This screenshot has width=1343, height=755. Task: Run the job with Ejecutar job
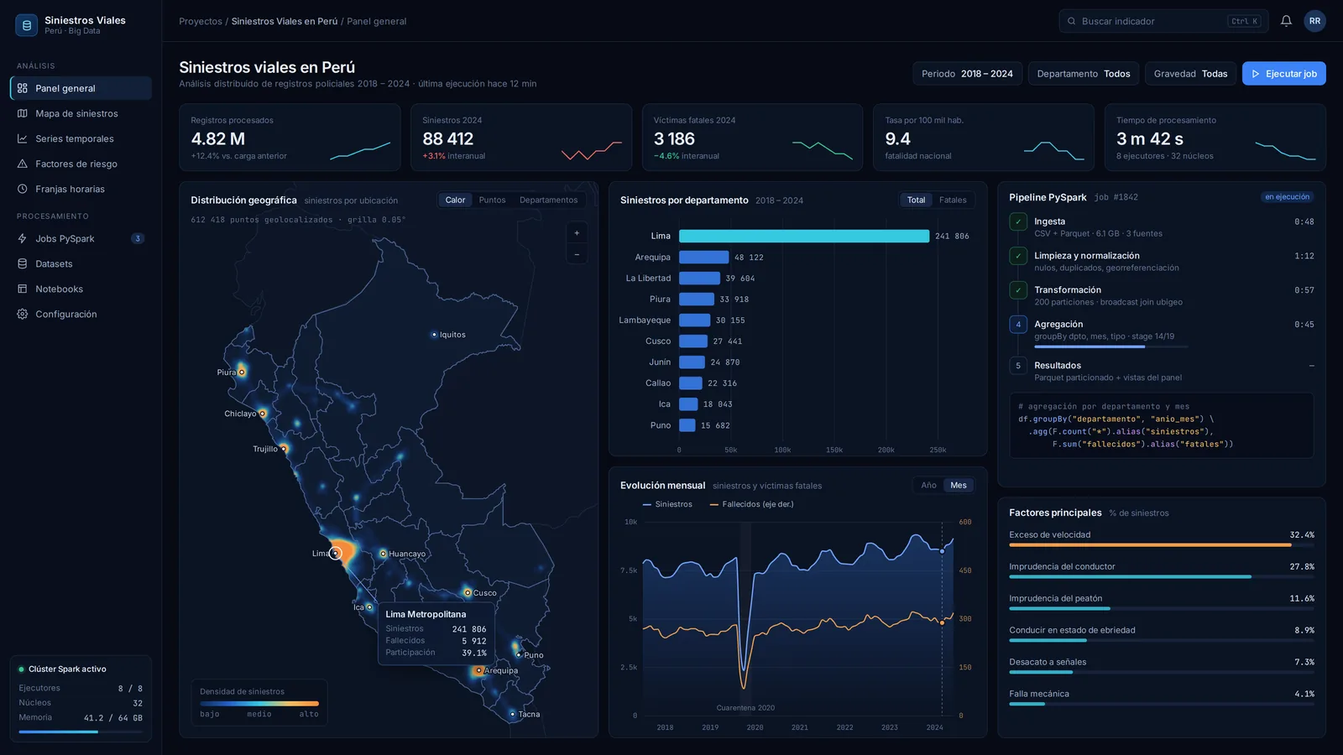coord(1284,74)
